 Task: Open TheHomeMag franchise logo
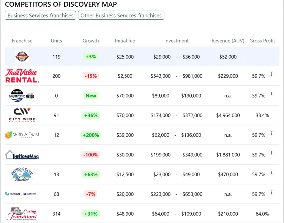click(x=22, y=155)
